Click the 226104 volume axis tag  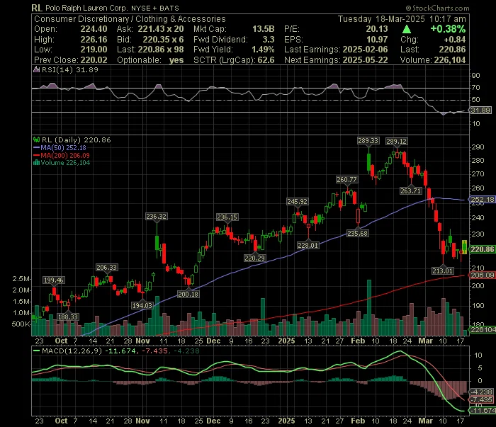(x=483, y=330)
